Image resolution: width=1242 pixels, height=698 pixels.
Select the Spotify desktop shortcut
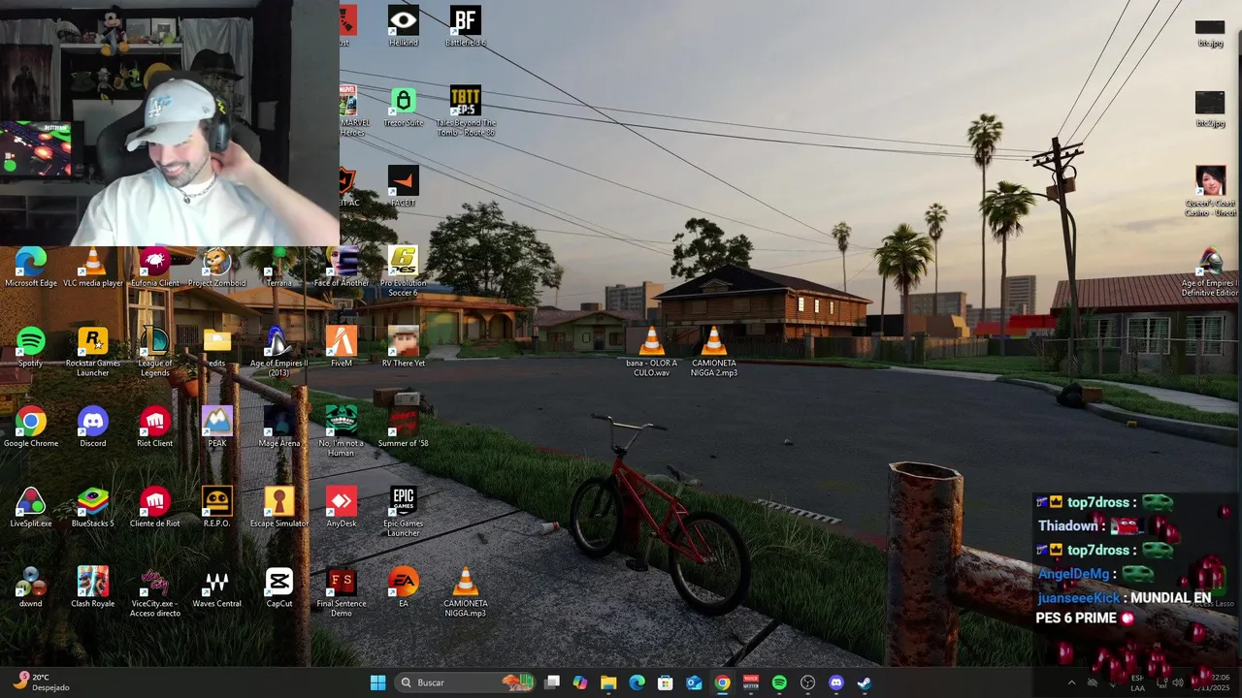click(x=31, y=347)
